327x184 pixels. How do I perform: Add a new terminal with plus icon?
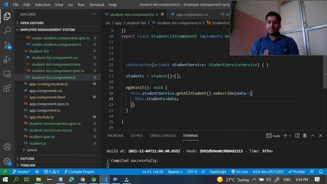pyautogui.click(x=285, y=135)
